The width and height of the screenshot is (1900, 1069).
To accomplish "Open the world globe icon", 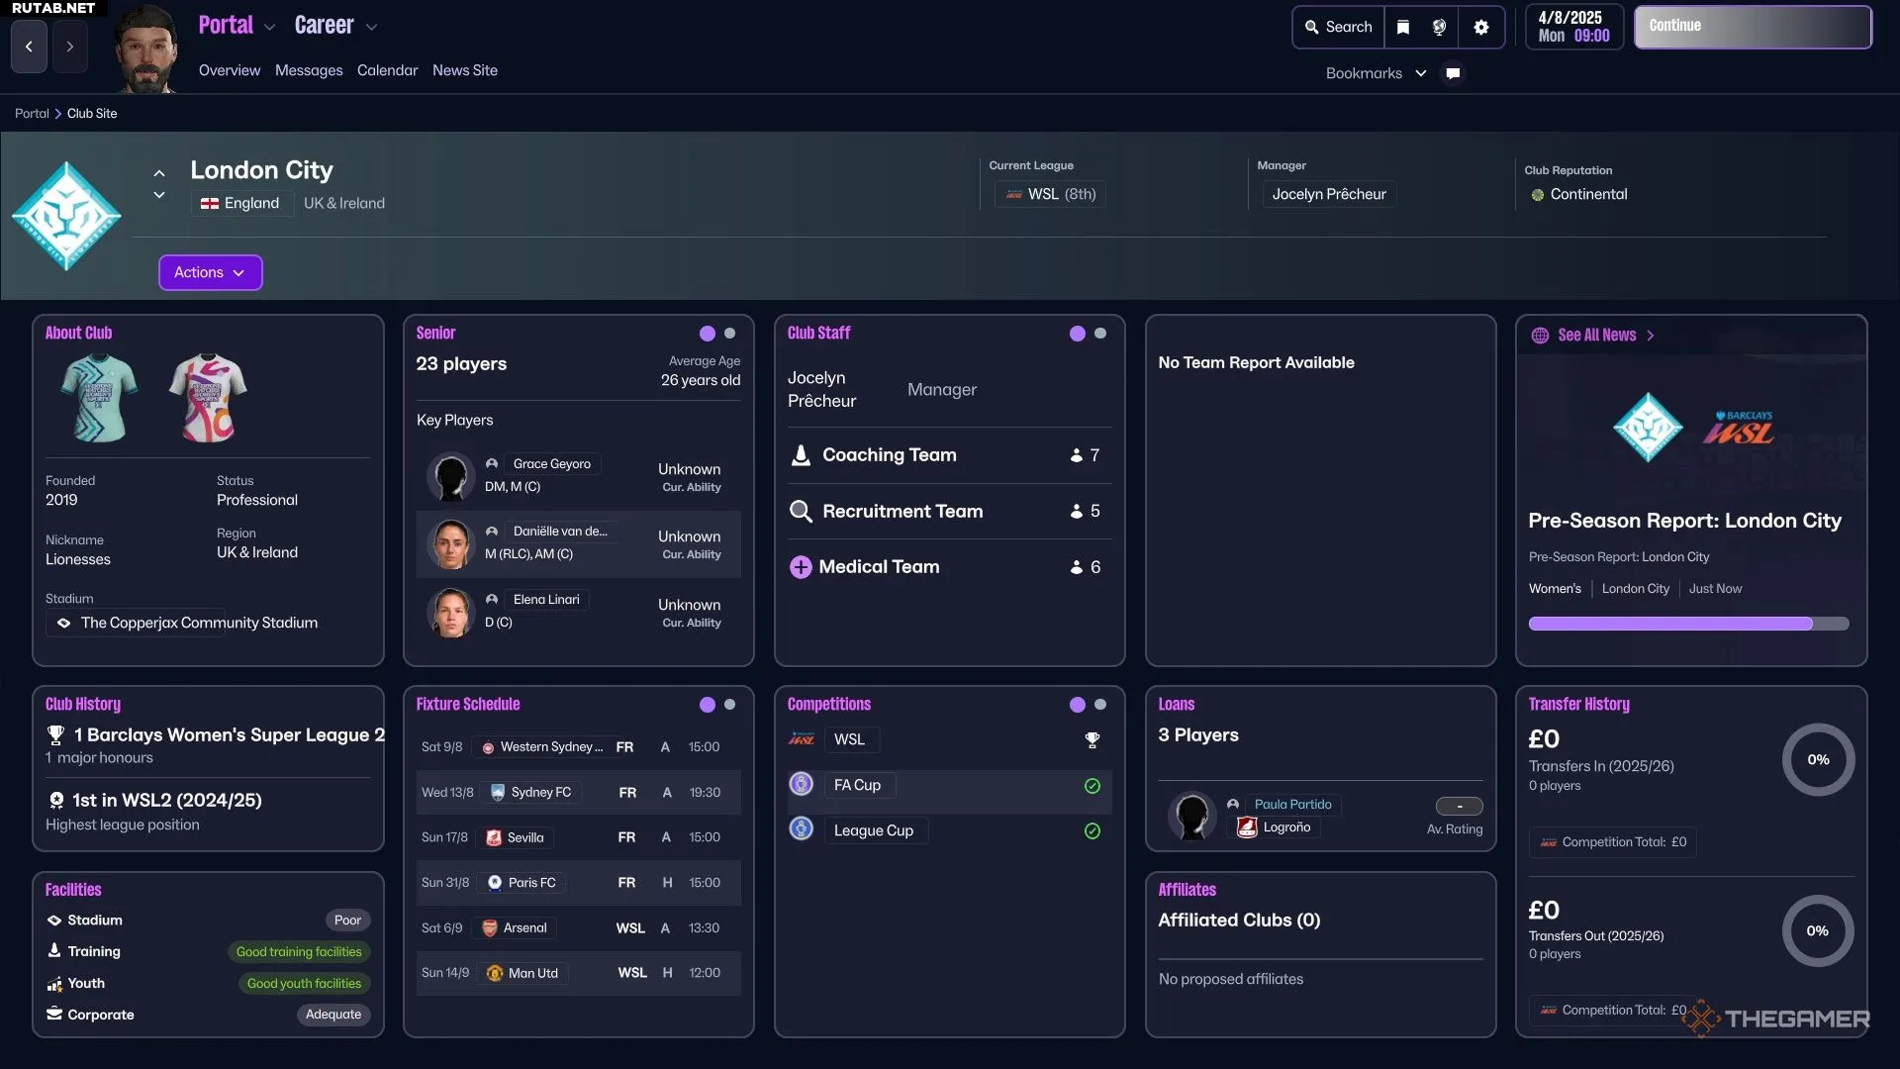I will point(1439,27).
